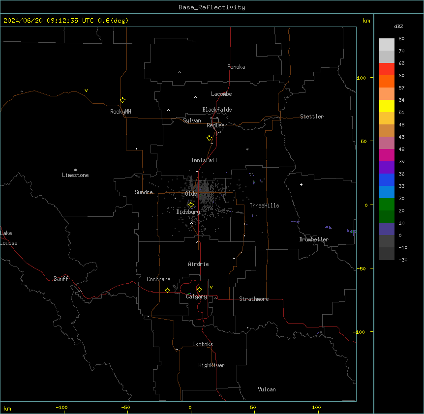Click the dBZ legend heading
The image size is (424, 414).
(398, 26)
